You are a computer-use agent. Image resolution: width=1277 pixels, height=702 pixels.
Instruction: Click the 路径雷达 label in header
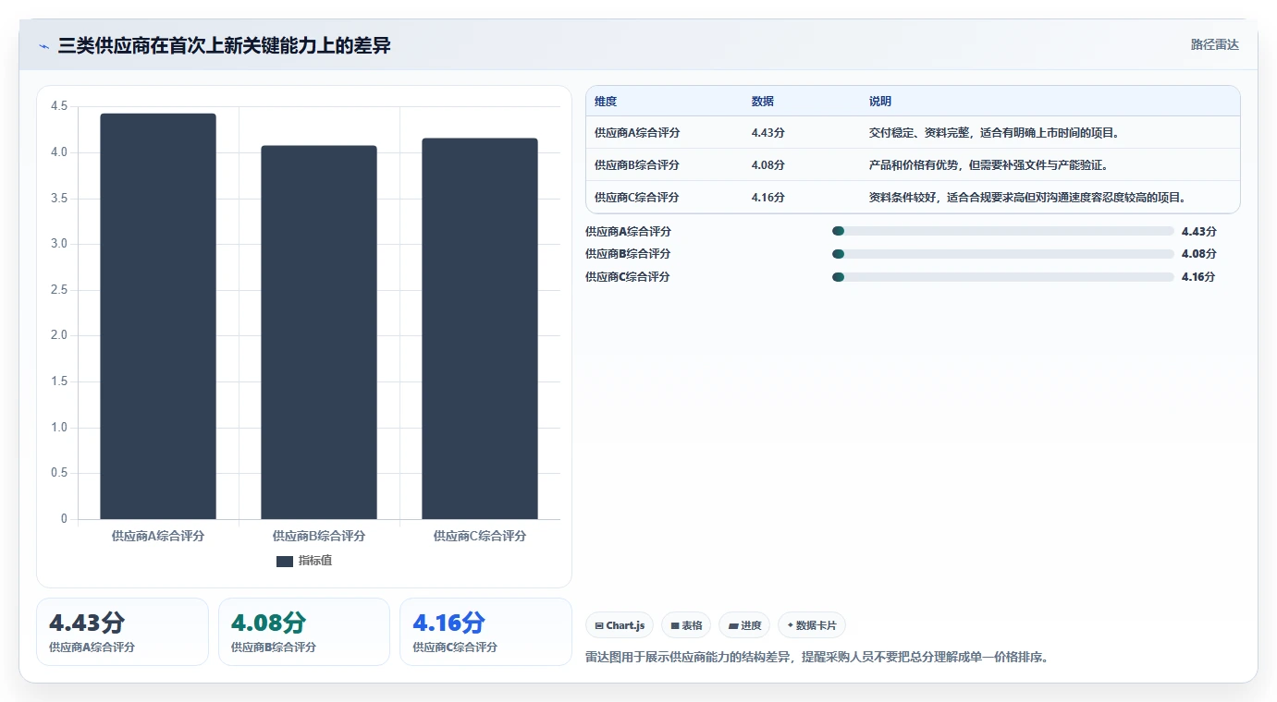[x=1214, y=44]
